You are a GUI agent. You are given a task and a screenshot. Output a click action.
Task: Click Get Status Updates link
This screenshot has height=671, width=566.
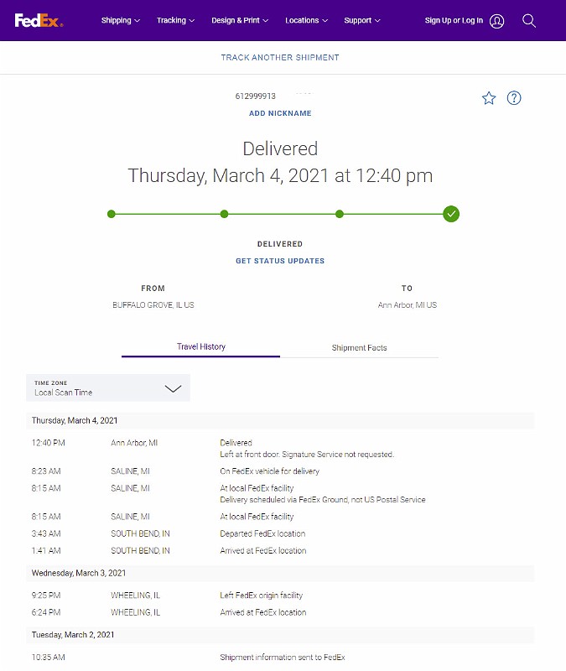pos(280,261)
